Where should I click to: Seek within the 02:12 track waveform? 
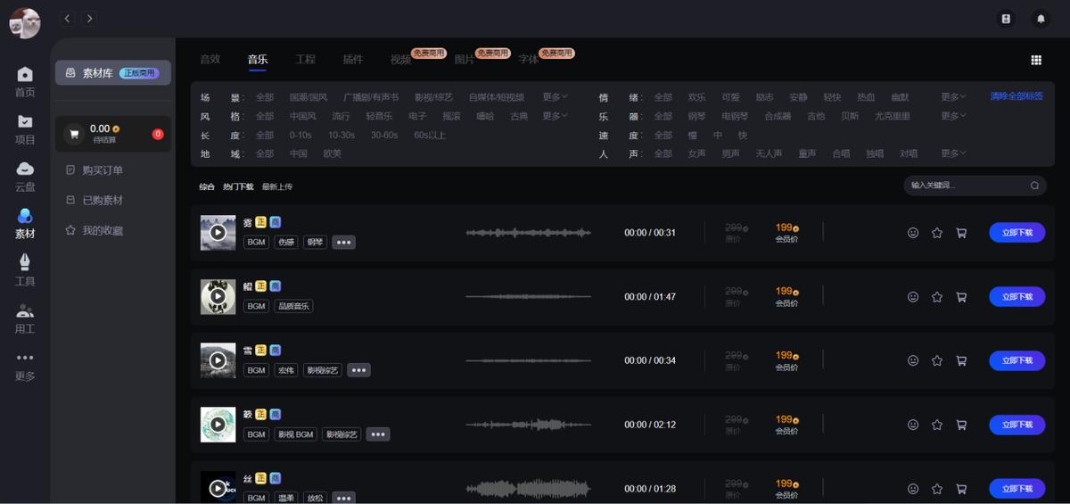point(528,425)
